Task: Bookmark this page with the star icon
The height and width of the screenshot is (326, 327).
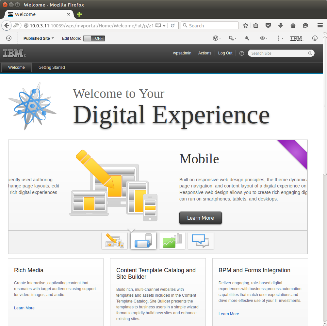Action: pyautogui.click(x=245, y=26)
